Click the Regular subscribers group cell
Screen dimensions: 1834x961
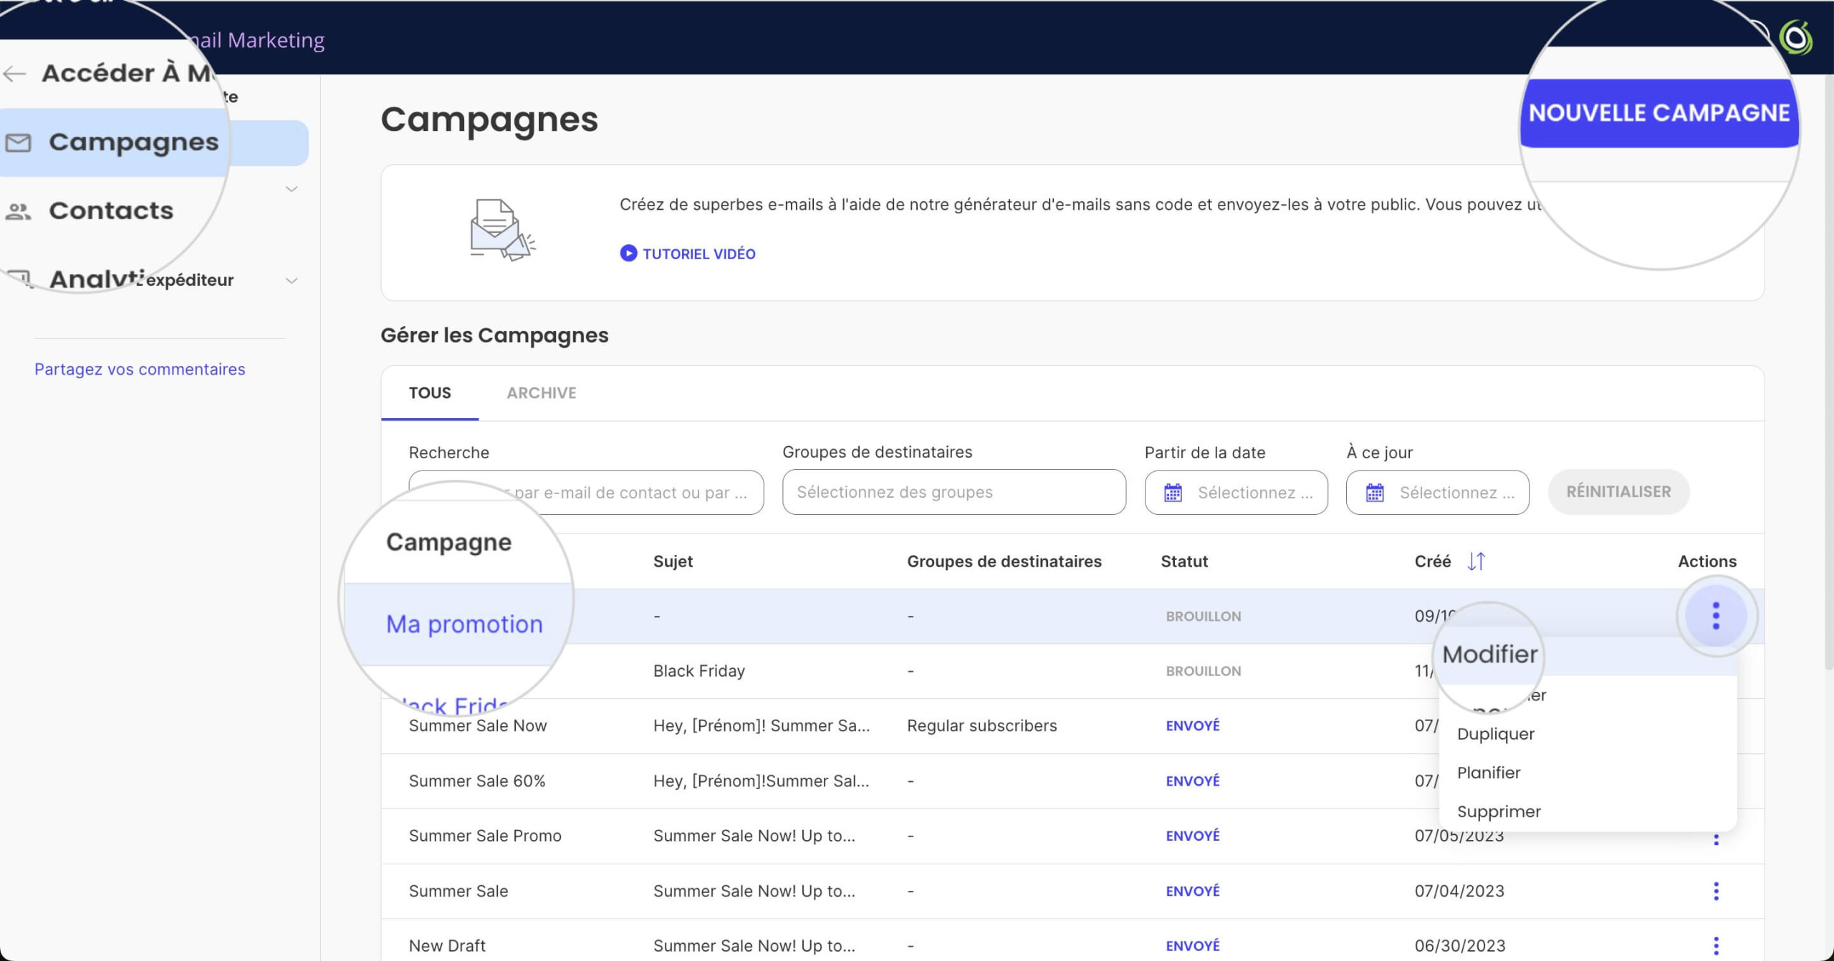click(x=981, y=725)
